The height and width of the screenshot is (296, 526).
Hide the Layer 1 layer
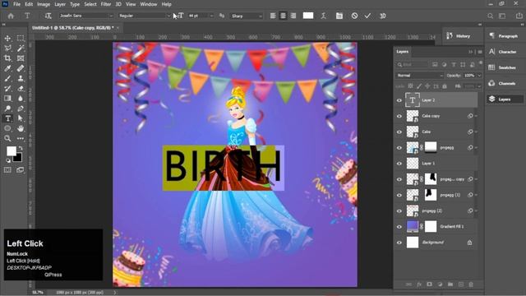[x=399, y=164]
